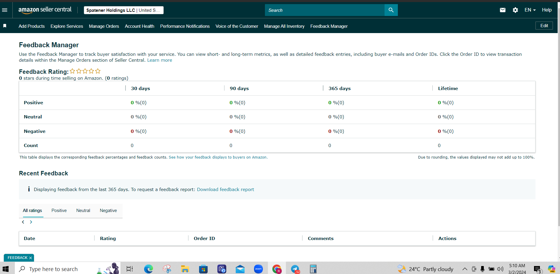Open Explore Services menu item
Viewport: 560px width, 274px height.
[67, 26]
